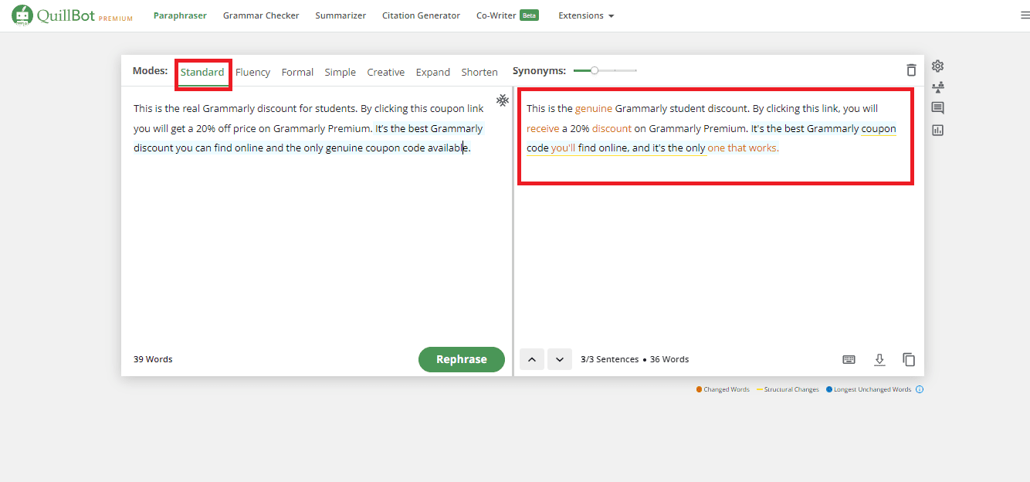The width and height of the screenshot is (1030, 482).
Task: Click the Rephrase button
Action: (462, 359)
